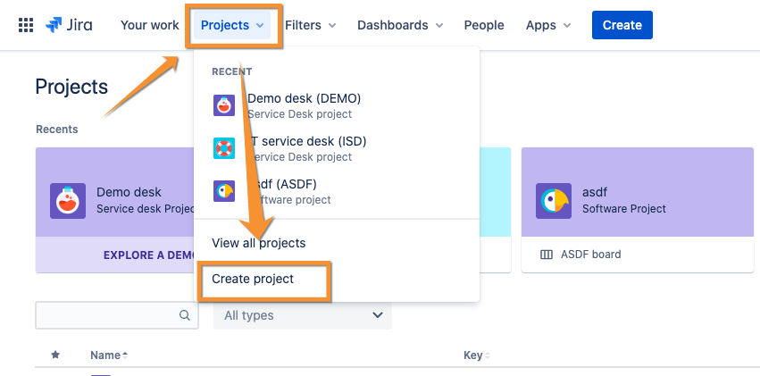Select the Demo desk flask icon in dropdown
Image resolution: width=760 pixels, height=376 pixels.
tap(224, 105)
